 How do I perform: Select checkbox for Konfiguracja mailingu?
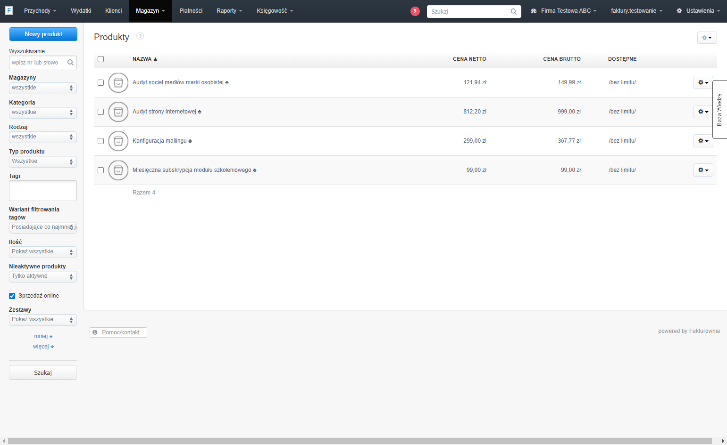point(100,141)
